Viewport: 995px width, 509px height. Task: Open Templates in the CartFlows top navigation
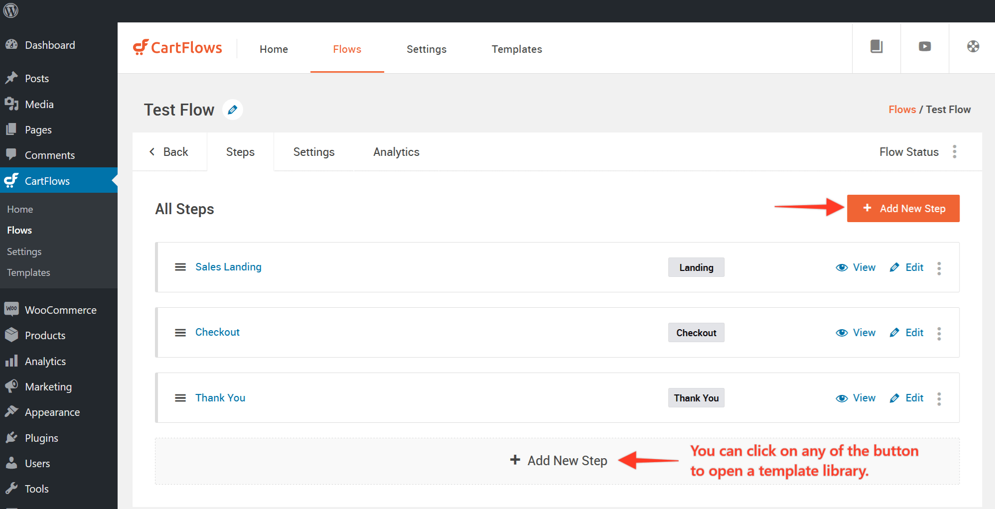point(517,49)
